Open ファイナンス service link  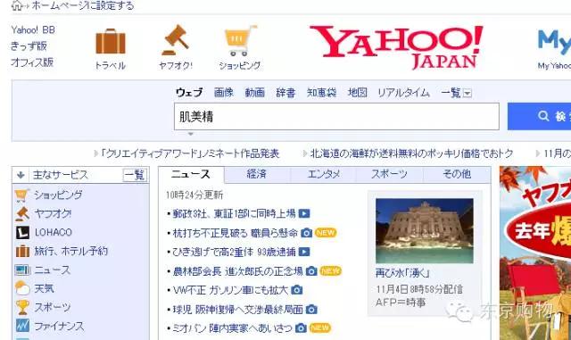(59, 326)
